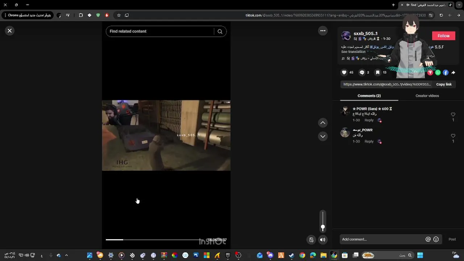Click the TikTok address bar URL
This screenshot has width=464, height=261.
[335, 15]
